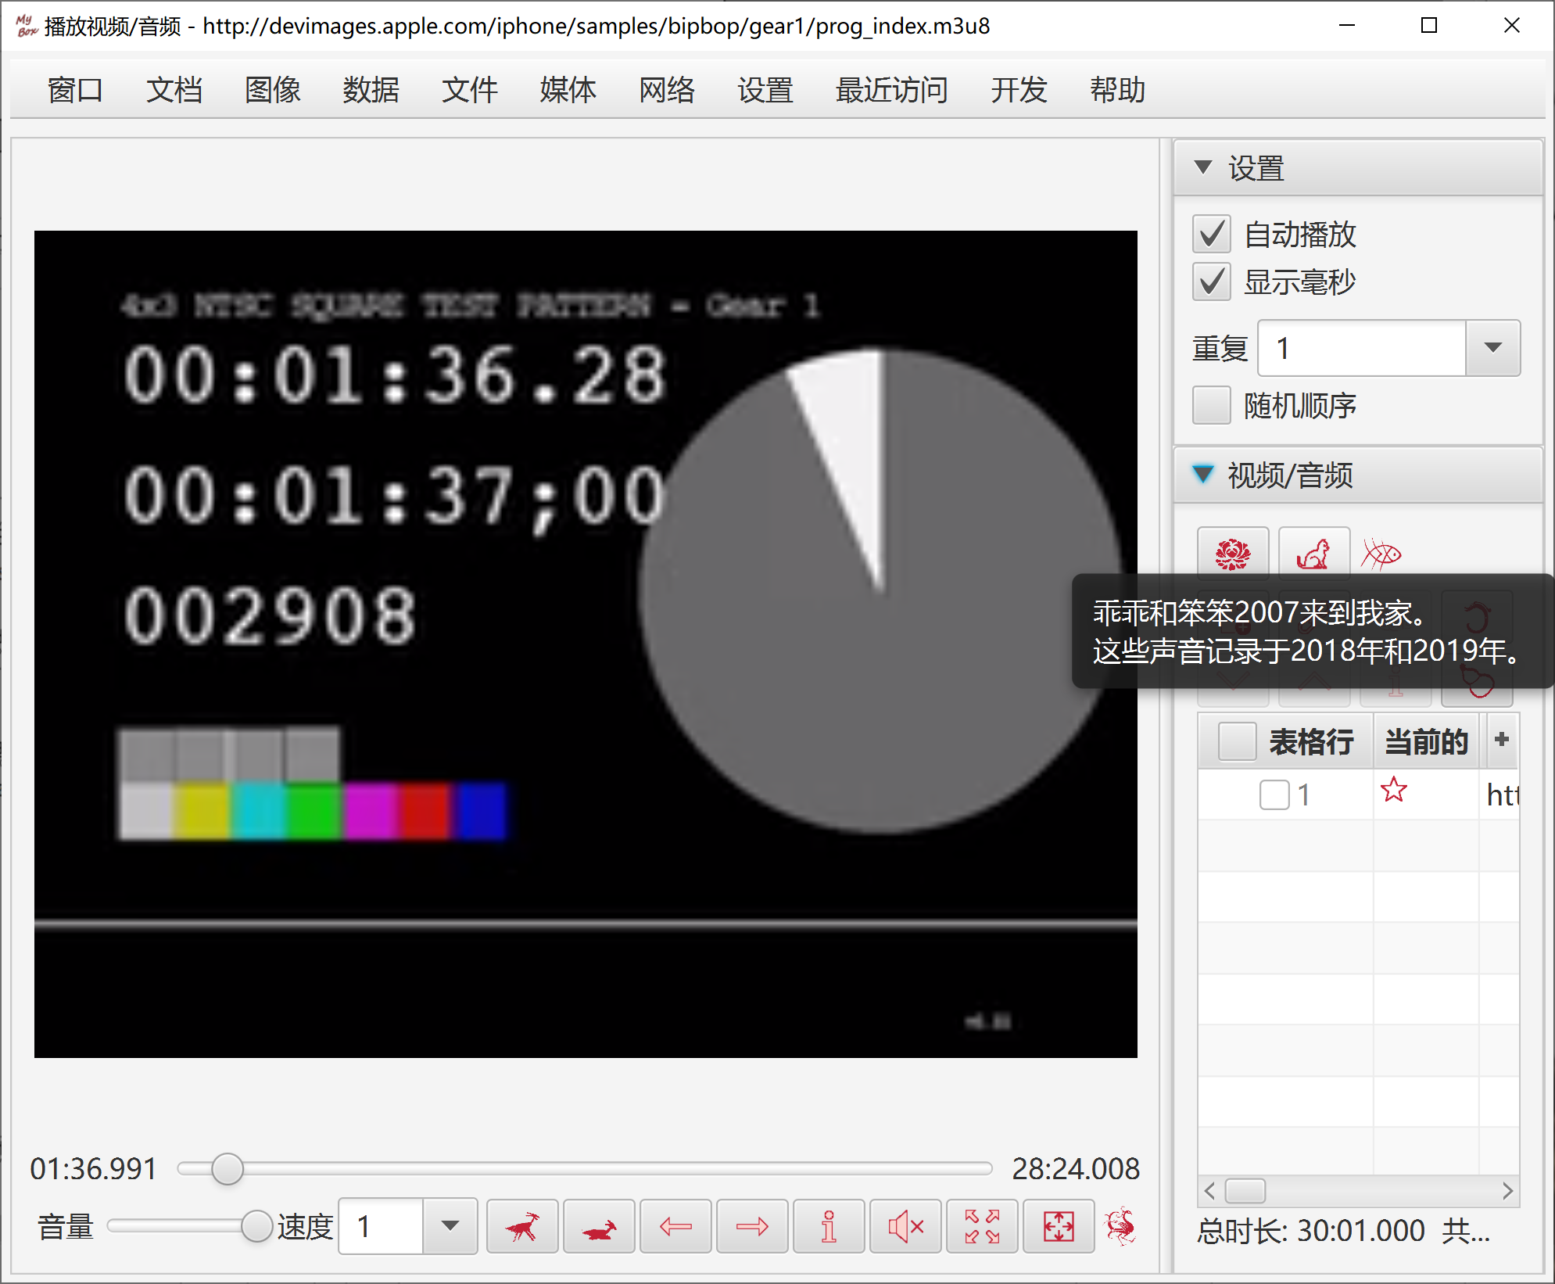Open the 窗口 menu
The image size is (1555, 1284).
(75, 90)
